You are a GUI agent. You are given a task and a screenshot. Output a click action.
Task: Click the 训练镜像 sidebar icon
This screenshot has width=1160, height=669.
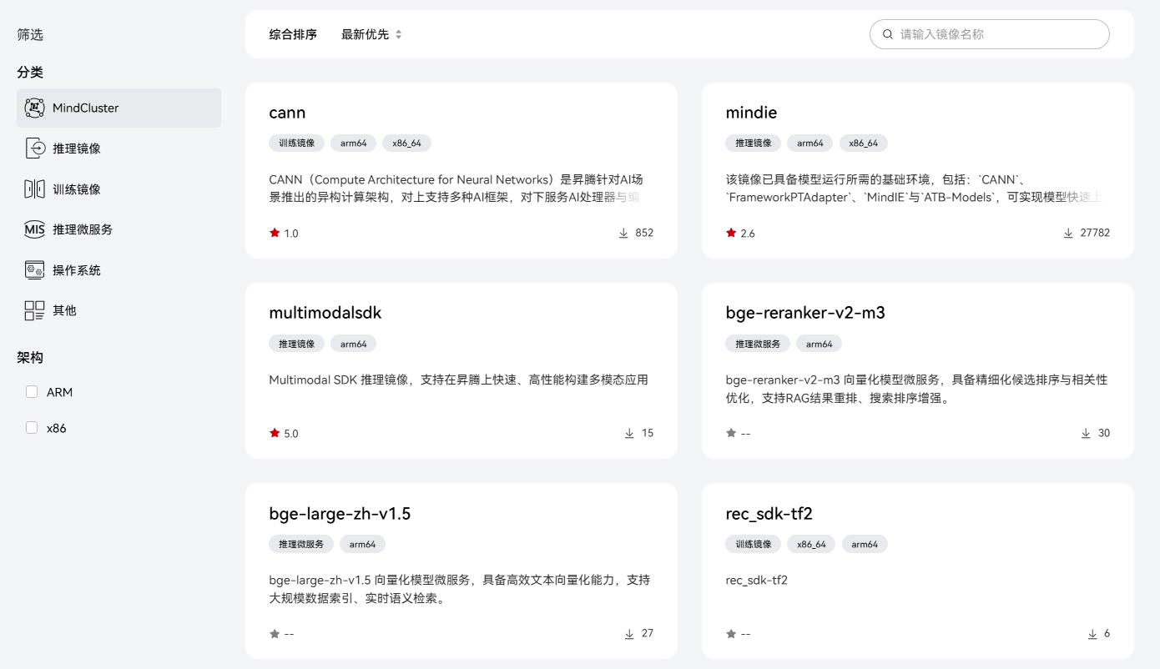(x=34, y=189)
